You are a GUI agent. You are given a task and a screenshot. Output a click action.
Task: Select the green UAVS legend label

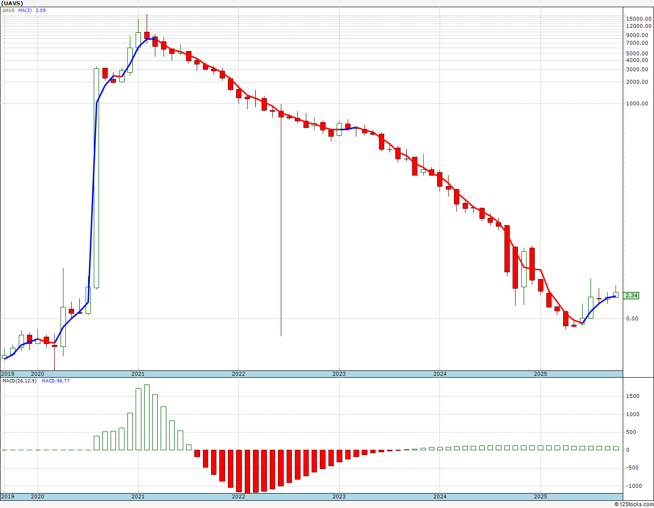point(8,10)
